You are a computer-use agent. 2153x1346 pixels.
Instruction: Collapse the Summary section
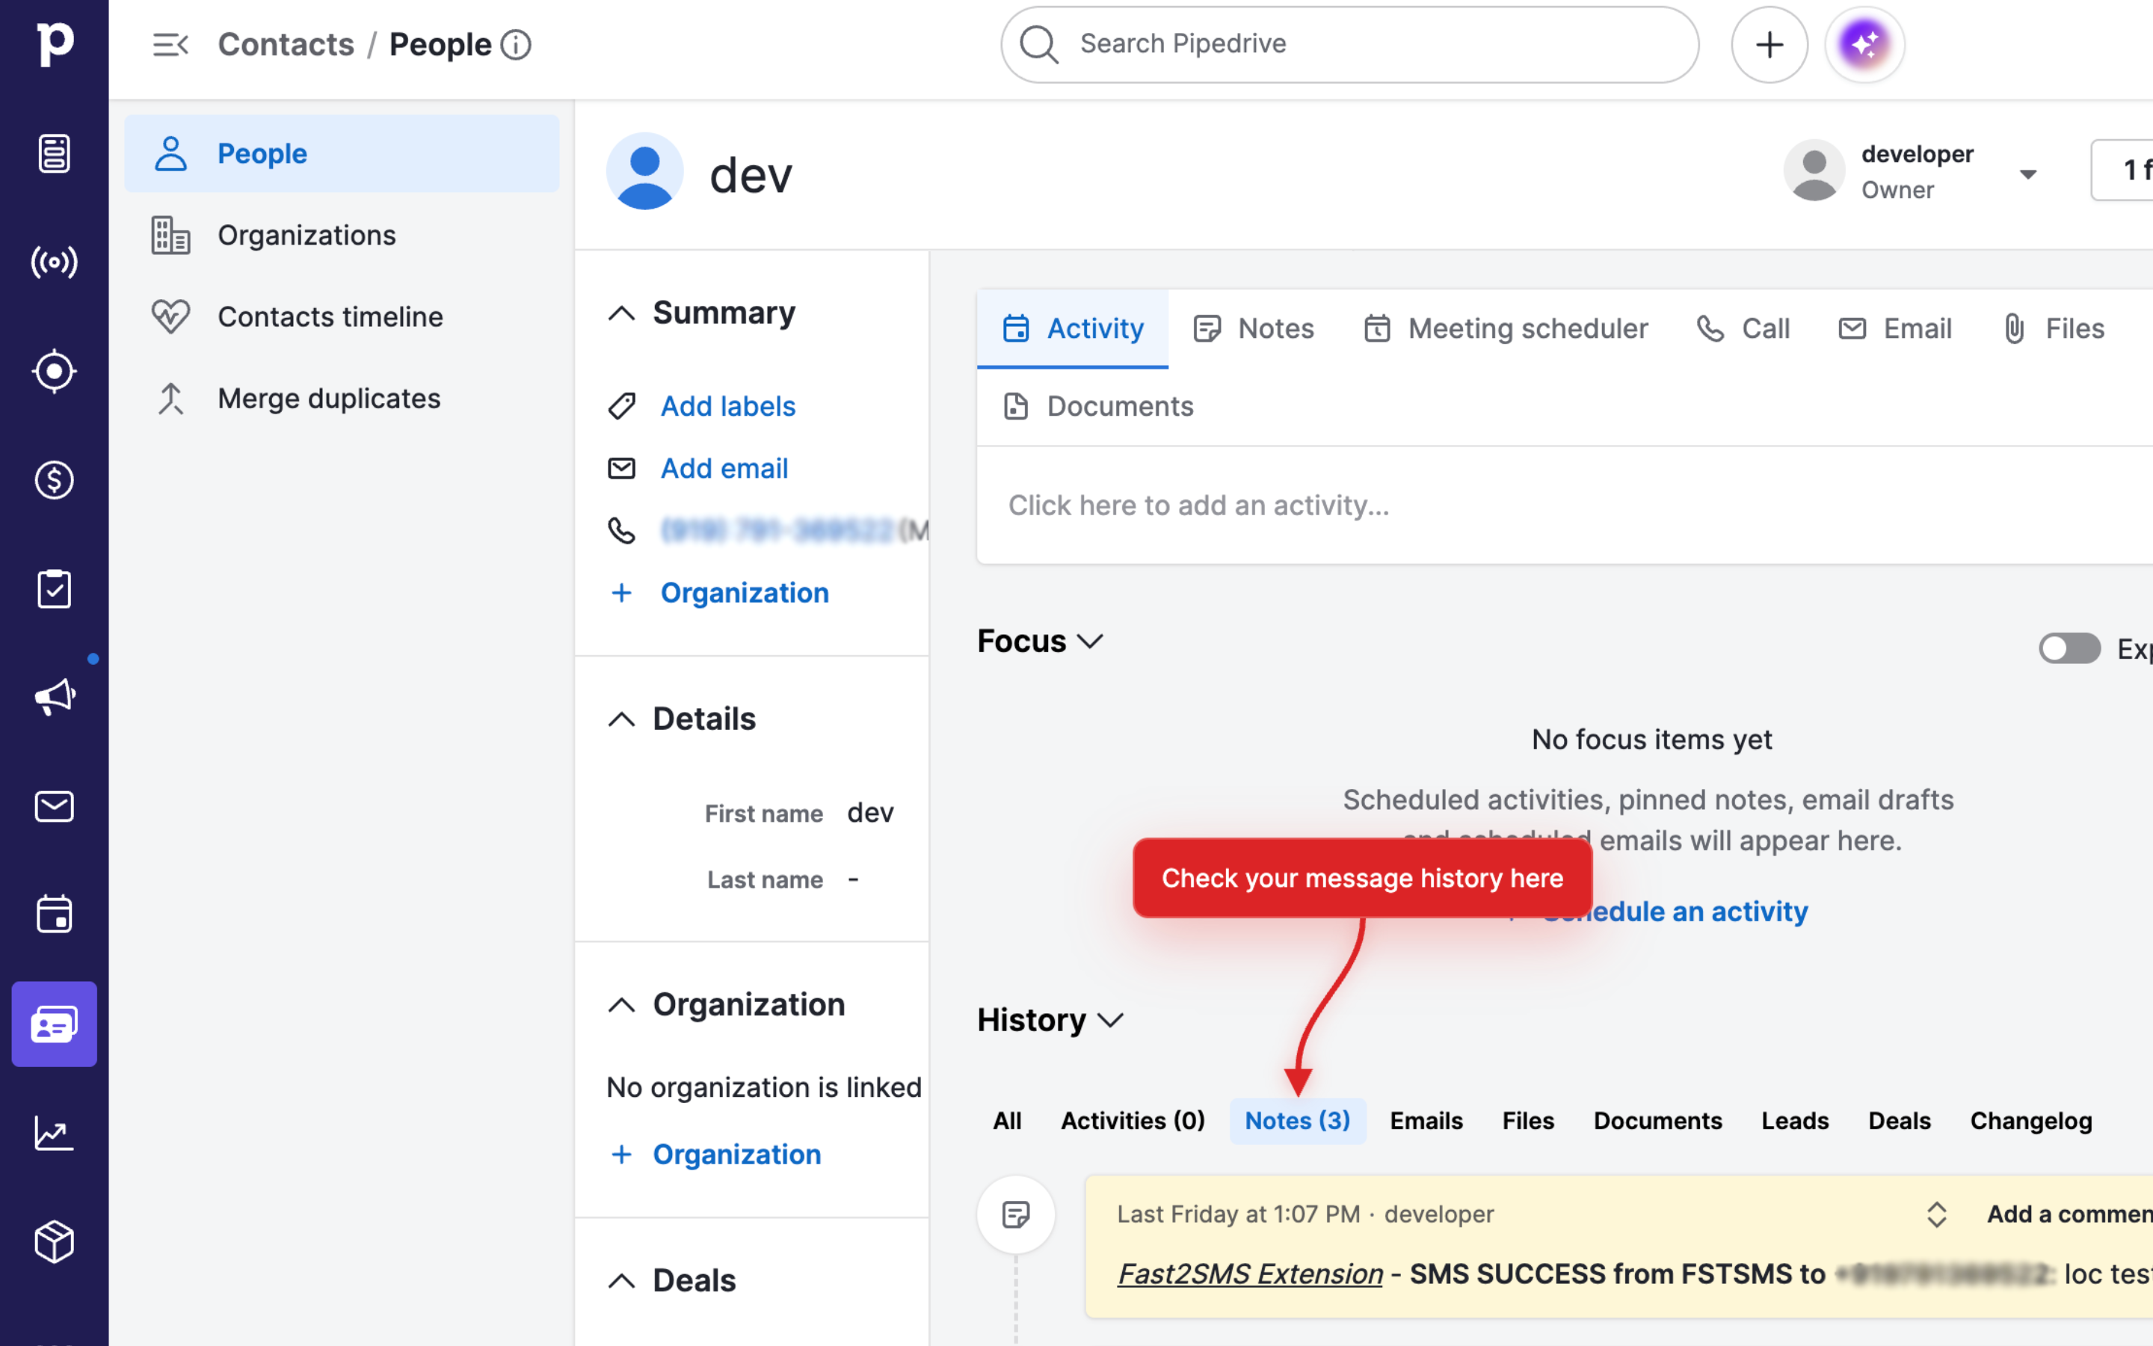pos(622,313)
